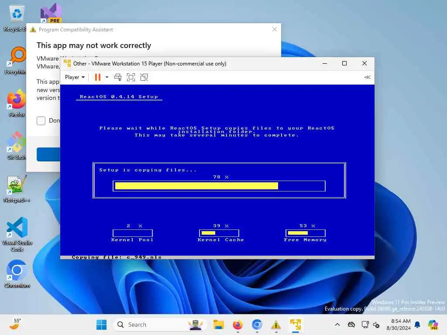
Task: Click the taskbar Search box
Action: (x=160, y=325)
